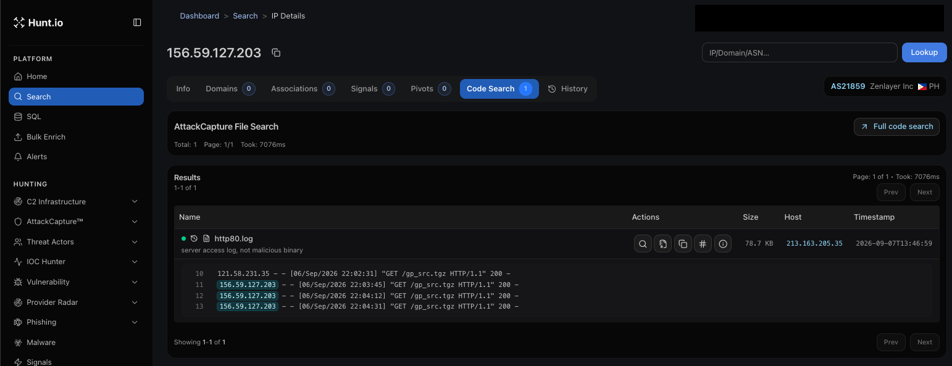Expand the IOC Hunter menu
The width and height of the screenshot is (952, 366).
tap(76, 262)
